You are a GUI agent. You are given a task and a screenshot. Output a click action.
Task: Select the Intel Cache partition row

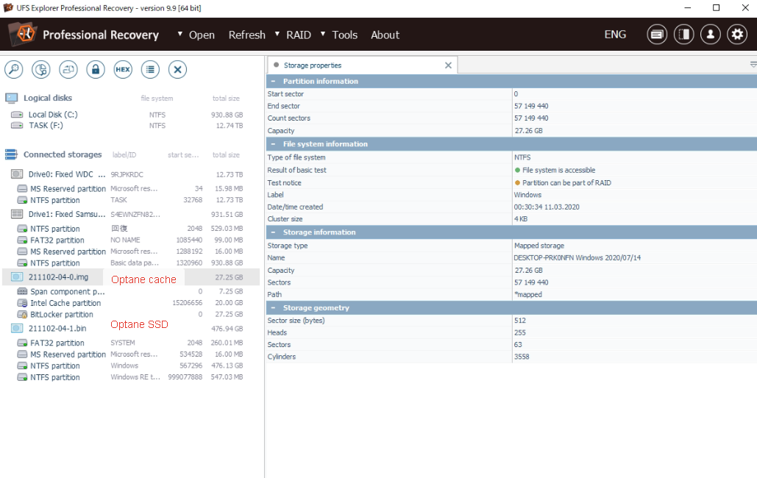tap(130, 303)
